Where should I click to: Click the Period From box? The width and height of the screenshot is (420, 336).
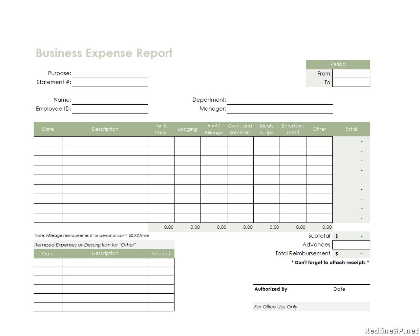coord(351,73)
